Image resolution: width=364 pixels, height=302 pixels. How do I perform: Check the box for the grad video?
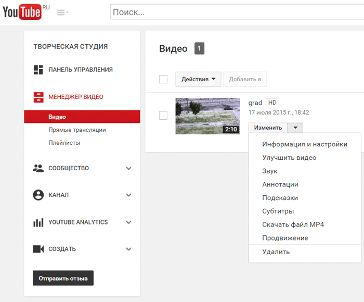(163, 116)
